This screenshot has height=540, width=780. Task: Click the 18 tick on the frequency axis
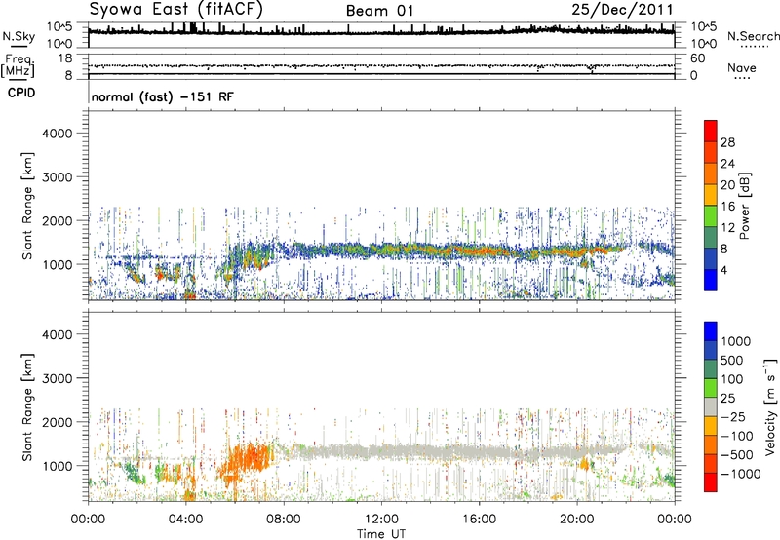tap(65, 58)
